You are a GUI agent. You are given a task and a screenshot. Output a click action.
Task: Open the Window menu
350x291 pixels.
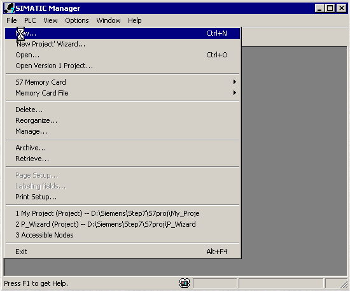108,20
